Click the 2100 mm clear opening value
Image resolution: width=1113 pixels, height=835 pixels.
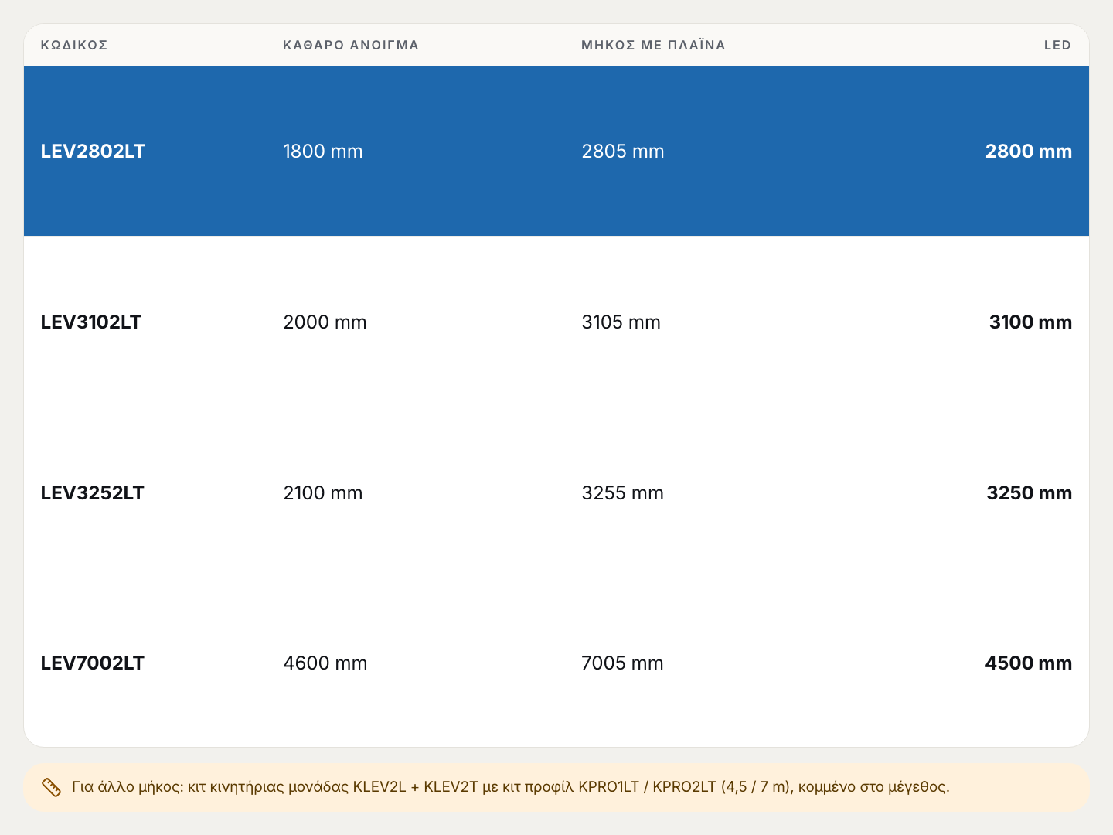pyautogui.click(x=323, y=492)
